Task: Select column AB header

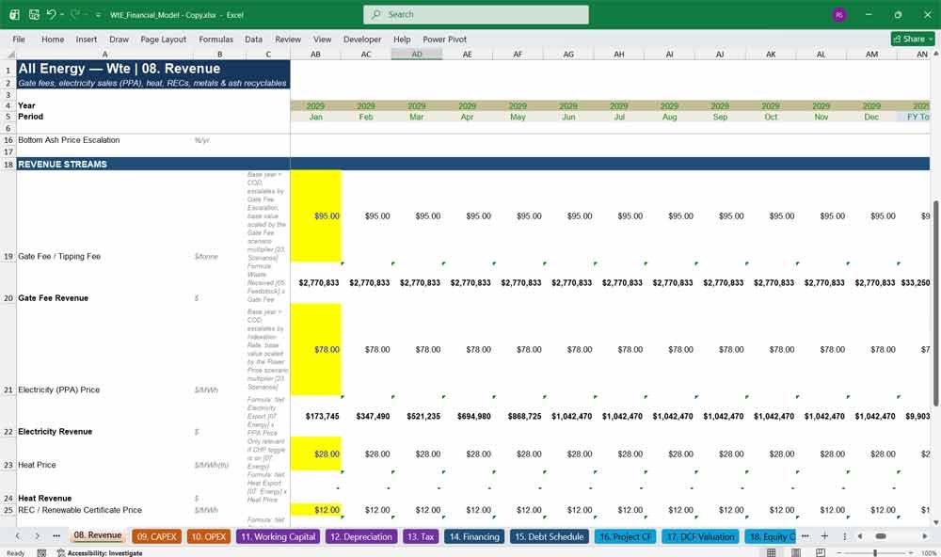Action: [315, 54]
